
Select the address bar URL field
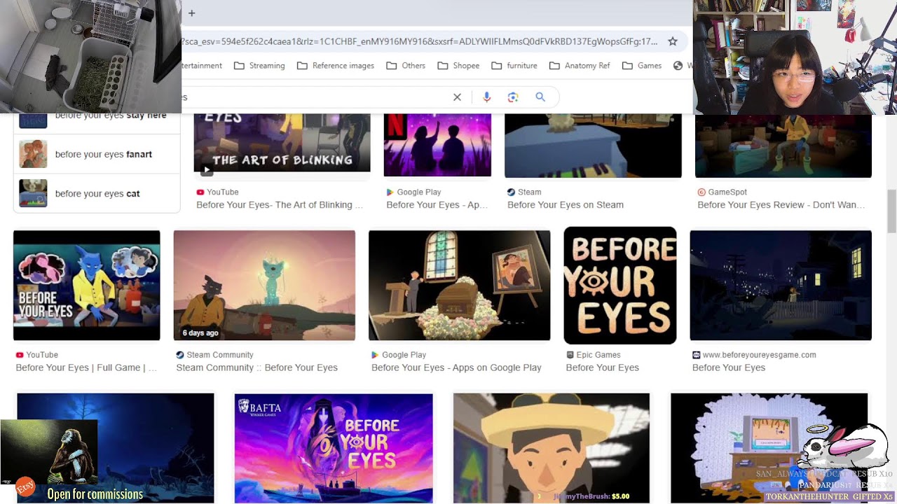(419, 41)
